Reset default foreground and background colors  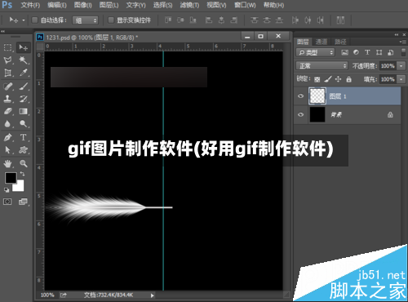tap(7, 190)
